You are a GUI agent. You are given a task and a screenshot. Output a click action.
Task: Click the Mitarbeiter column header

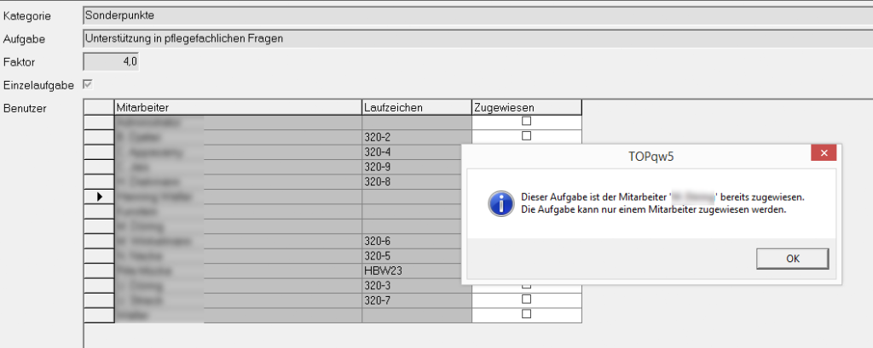click(238, 107)
